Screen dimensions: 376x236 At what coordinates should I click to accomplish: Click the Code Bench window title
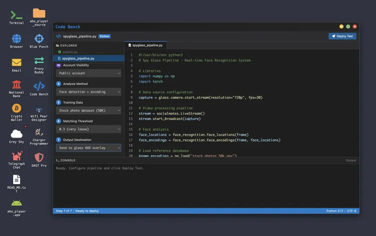point(68,27)
